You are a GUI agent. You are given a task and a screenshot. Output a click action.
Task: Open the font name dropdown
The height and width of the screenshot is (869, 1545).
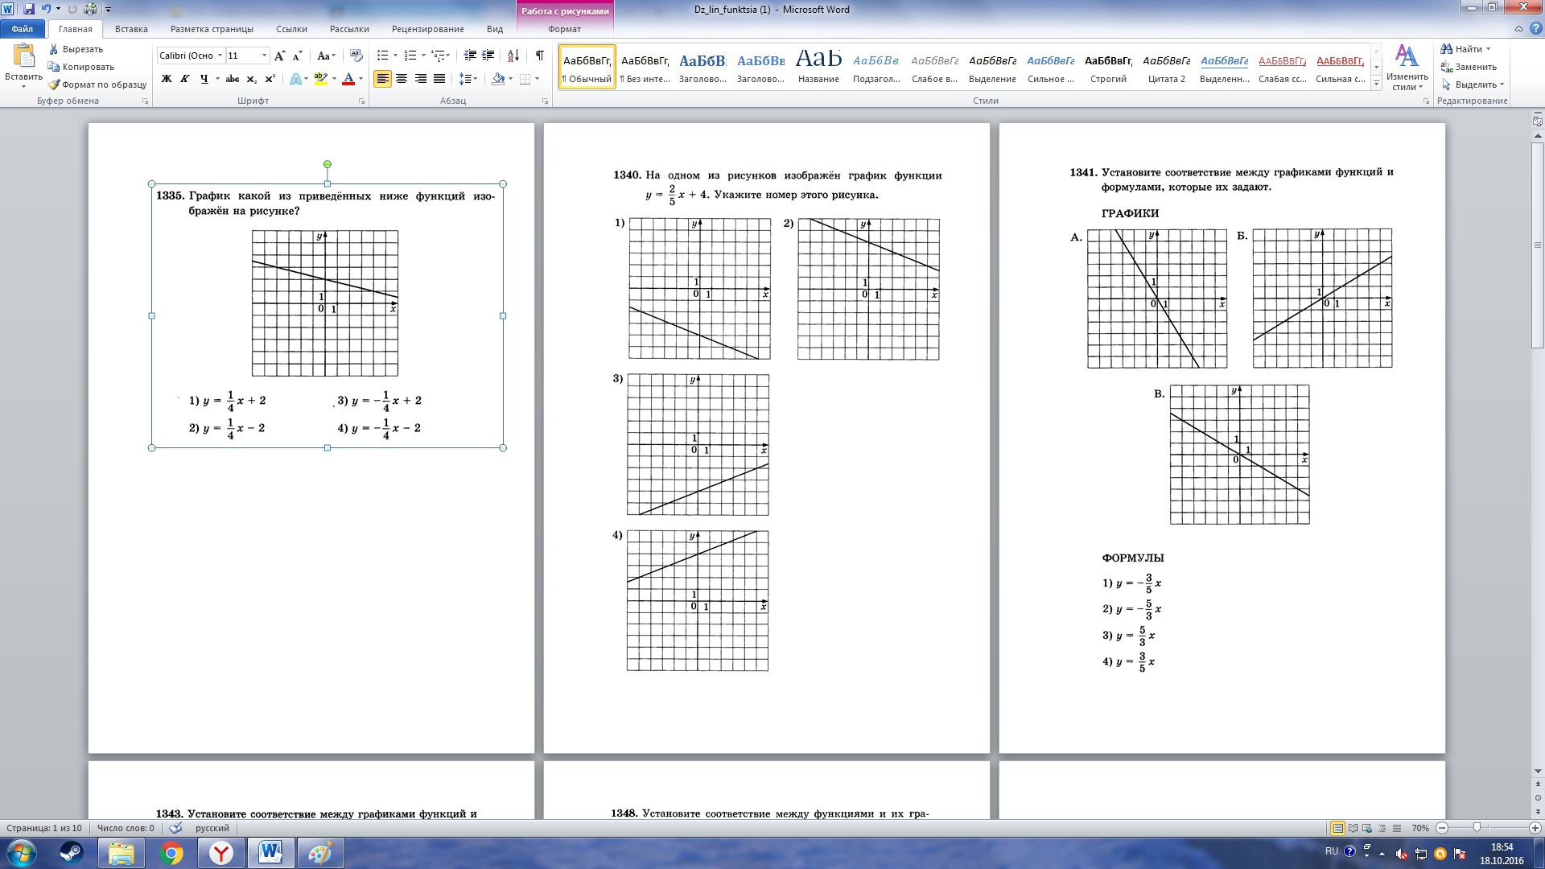coord(220,56)
